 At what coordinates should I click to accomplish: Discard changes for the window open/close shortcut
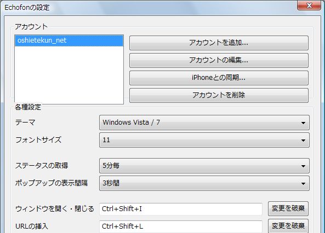point(288,208)
